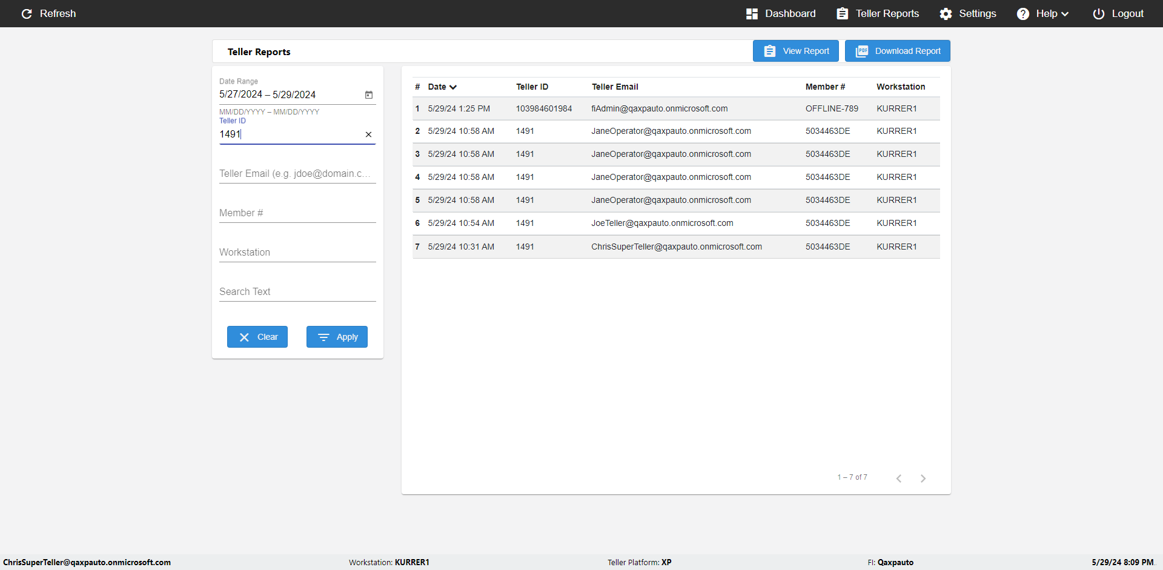
Task: Clear the Teller ID field with X icon
Action: 368,134
